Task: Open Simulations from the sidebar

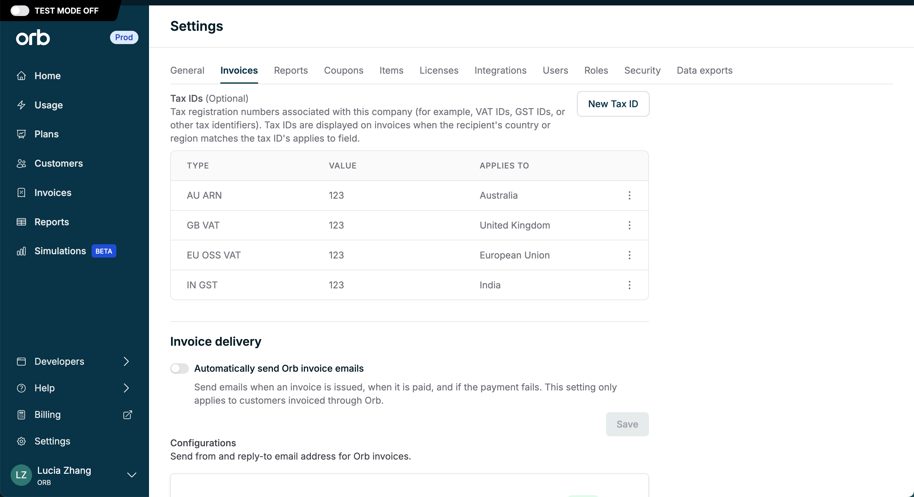Action: pyautogui.click(x=60, y=251)
